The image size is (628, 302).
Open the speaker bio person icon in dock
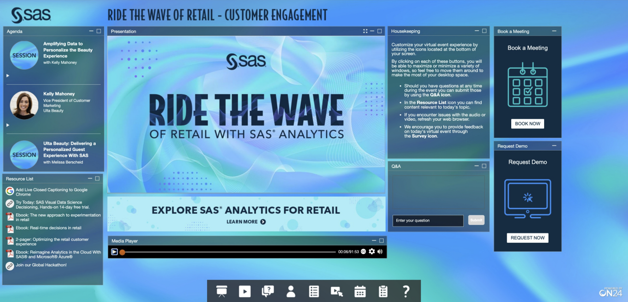[291, 291]
